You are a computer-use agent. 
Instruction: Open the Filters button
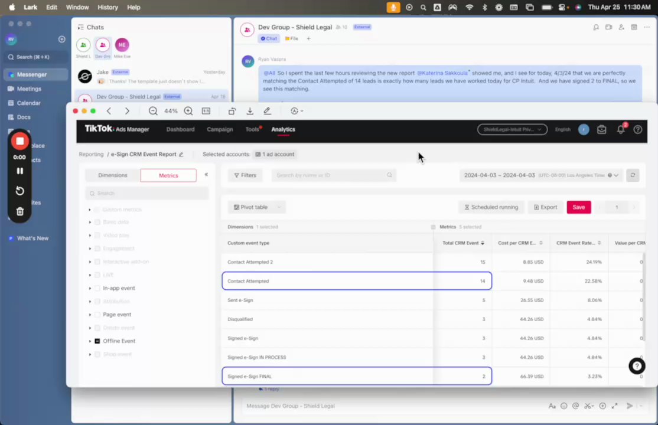click(245, 175)
